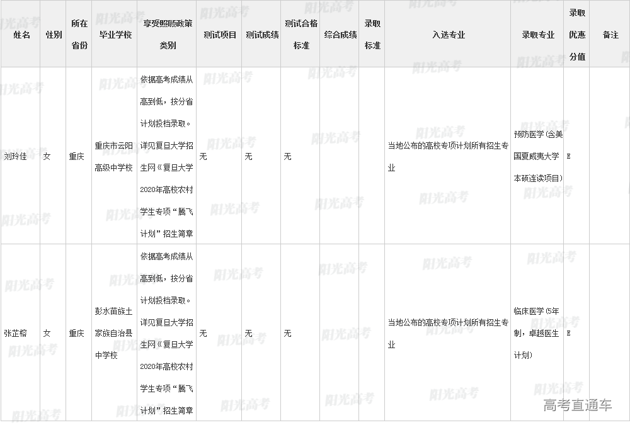Click the student name 张芷榕
Image resolution: width=630 pixels, height=430 pixels.
click(x=16, y=333)
